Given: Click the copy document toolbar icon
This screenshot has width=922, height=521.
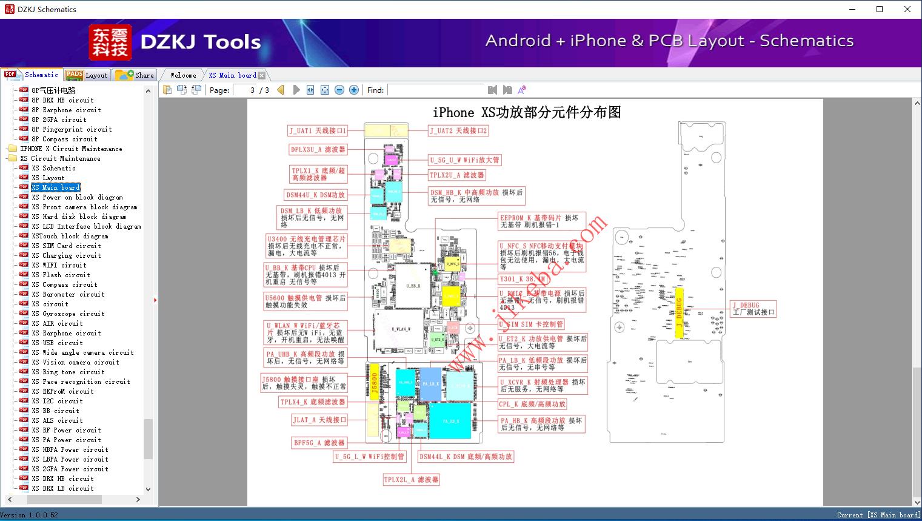Looking at the screenshot, I should pos(167,90).
